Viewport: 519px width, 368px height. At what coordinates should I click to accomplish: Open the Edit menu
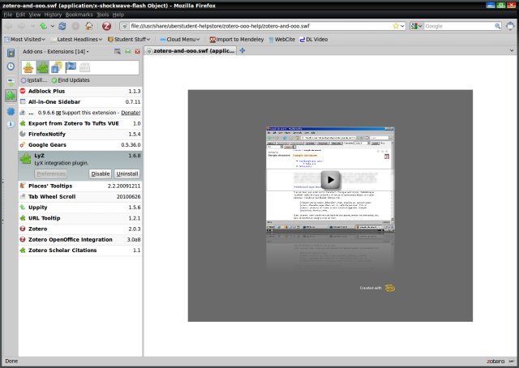point(20,15)
